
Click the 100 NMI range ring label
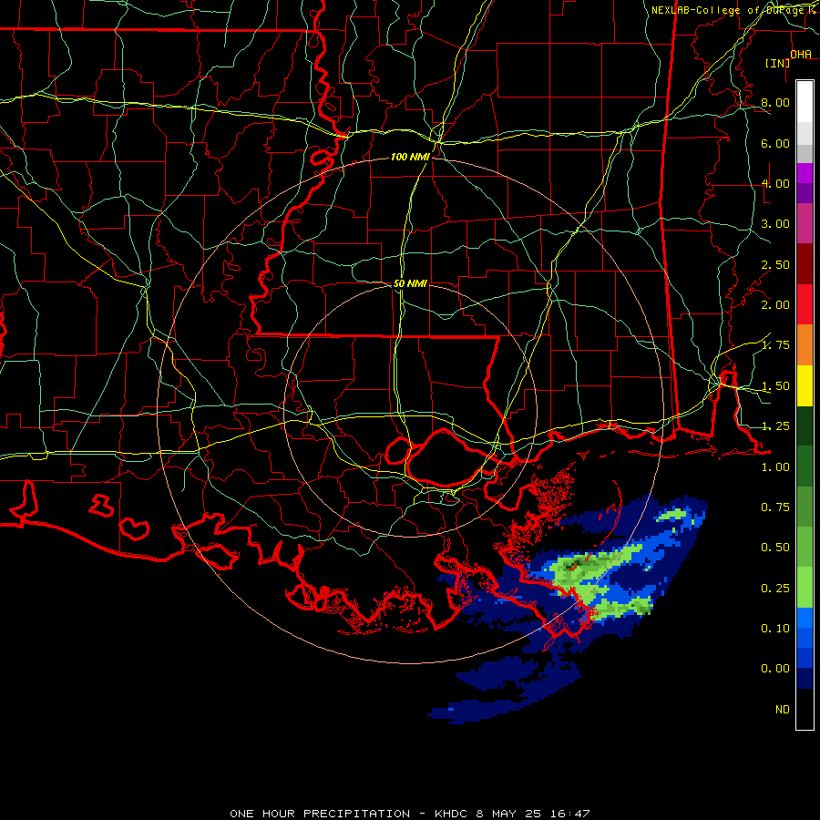(410, 157)
